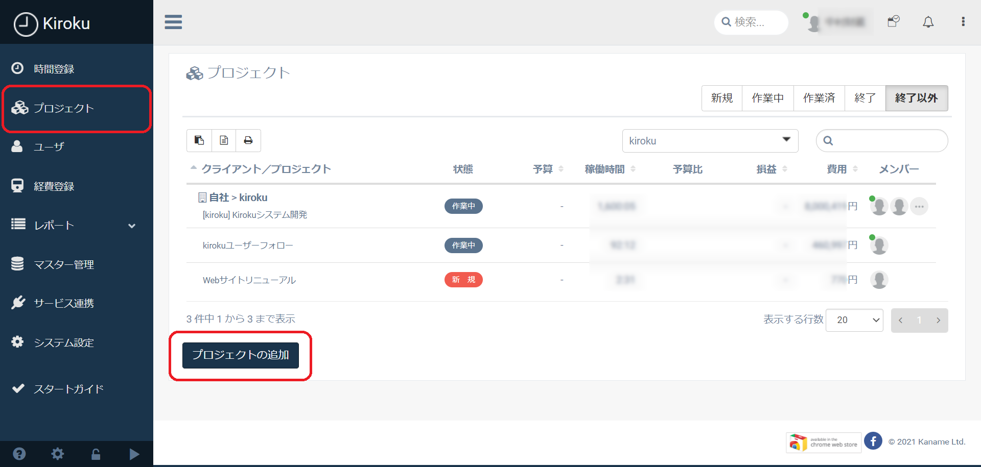Click the building icon beside 自社
This screenshot has height=467, width=981.
click(x=202, y=198)
